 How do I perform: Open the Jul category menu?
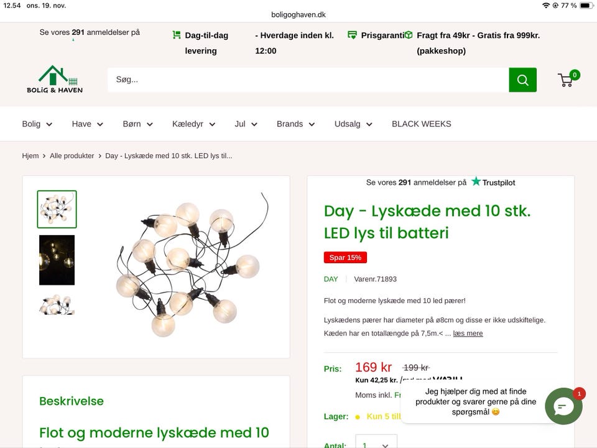246,124
